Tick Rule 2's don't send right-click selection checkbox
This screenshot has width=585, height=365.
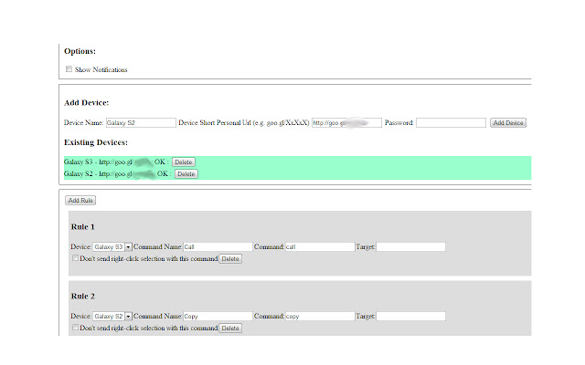75,328
